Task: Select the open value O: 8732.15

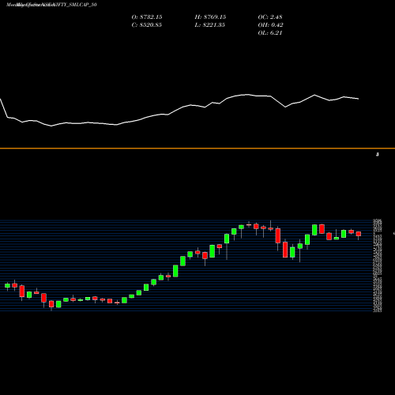Action: pyautogui.click(x=147, y=17)
